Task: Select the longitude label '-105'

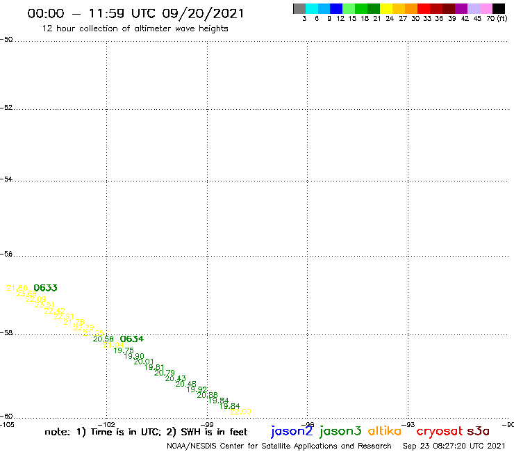Action: pos(7,425)
